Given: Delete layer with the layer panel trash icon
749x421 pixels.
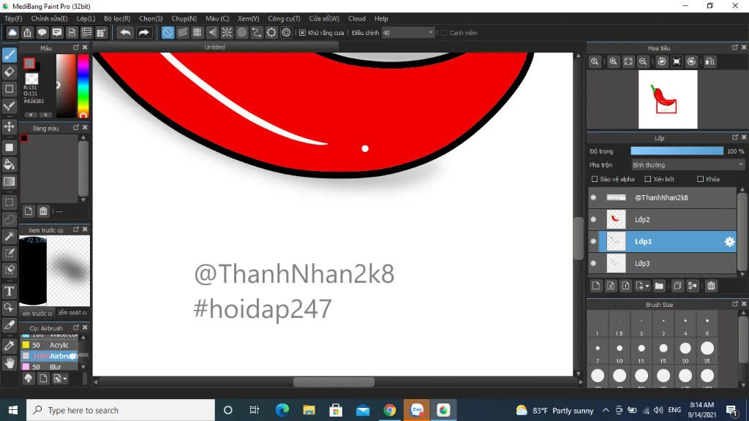Looking at the screenshot, I should [x=711, y=286].
